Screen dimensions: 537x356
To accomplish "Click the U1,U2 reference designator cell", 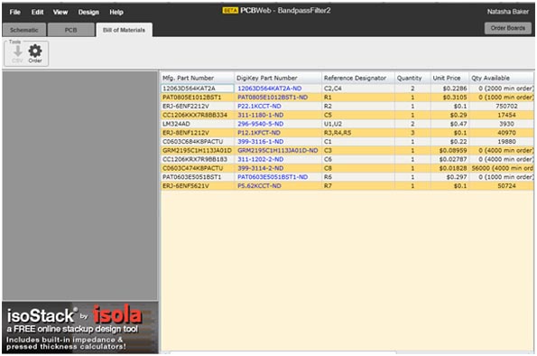I will [x=358, y=124].
